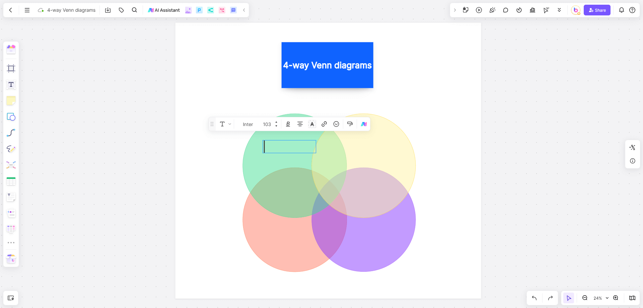Screen dimensions: 643x308
Task: Insert a Table from sidebar
Action: 11,181
